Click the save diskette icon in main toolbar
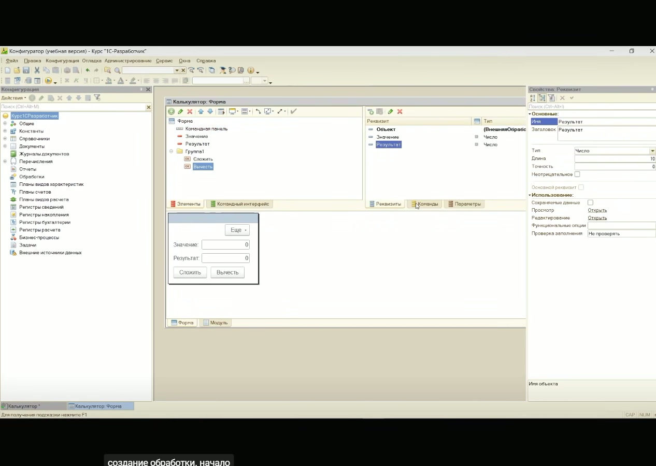656x466 pixels. [x=26, y=70]
